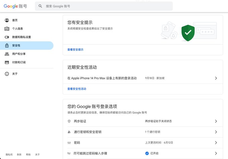228x159 pixels.
Task: Open the 通行密钥和安全密钥 row
Action: [x=143, y=132]
